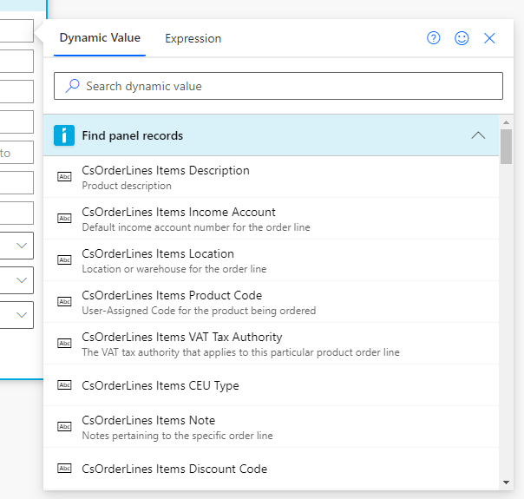Switch to the Expression tab

click(x=193, y=38)
